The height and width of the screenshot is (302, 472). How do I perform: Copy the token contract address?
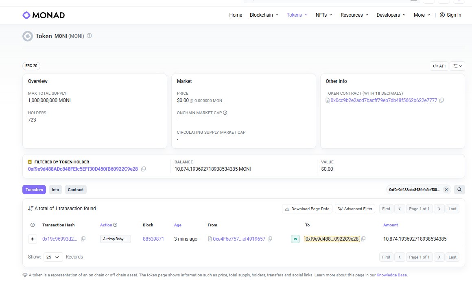tap(441, 100)
